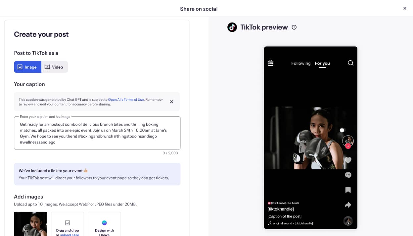413x236 pixels.
Task: Open the Open AI's Terms of Use link
Action: 126,99
